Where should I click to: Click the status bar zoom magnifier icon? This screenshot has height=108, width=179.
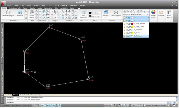(122, 105)
